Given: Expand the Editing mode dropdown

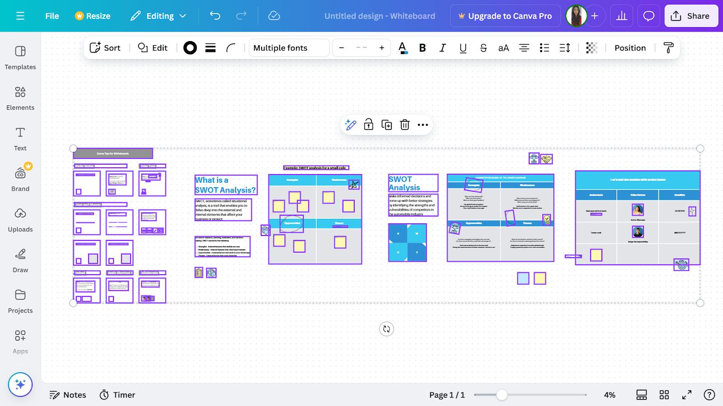Looking at the screenshot, I should (x=159, y=16).
